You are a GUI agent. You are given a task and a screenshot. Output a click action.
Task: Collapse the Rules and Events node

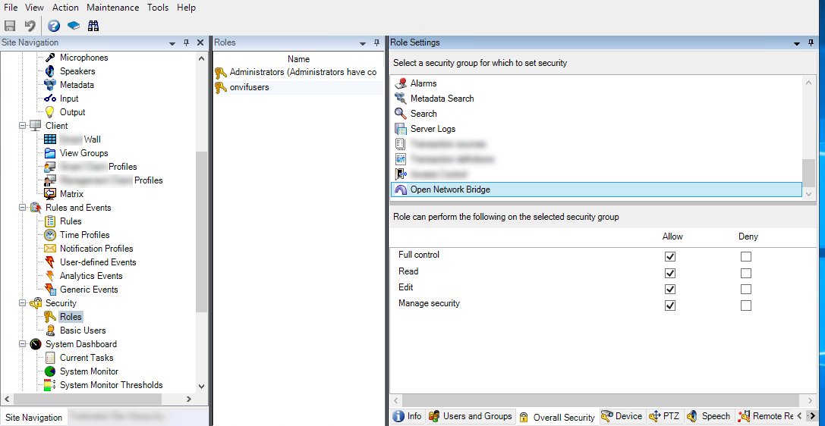[x=23, y=208]
